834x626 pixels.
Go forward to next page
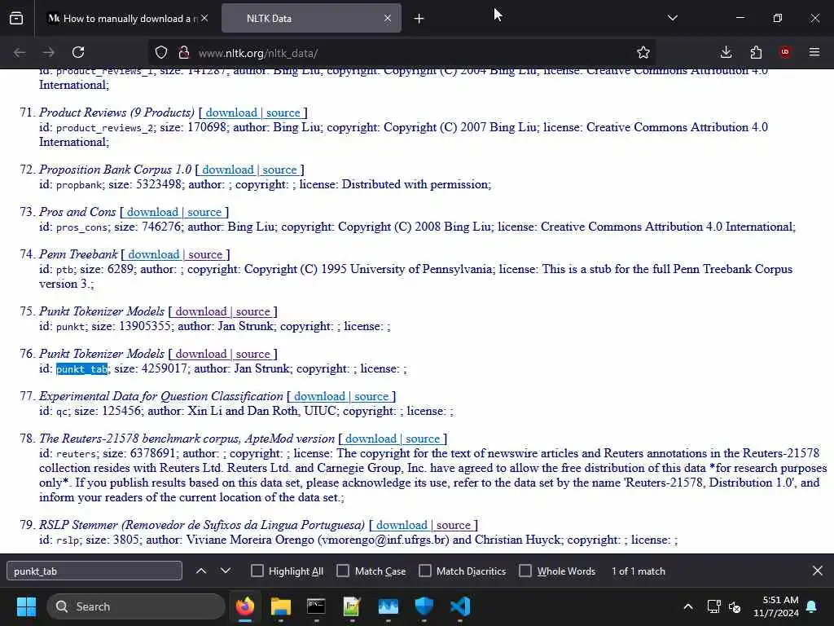(49, 52)
